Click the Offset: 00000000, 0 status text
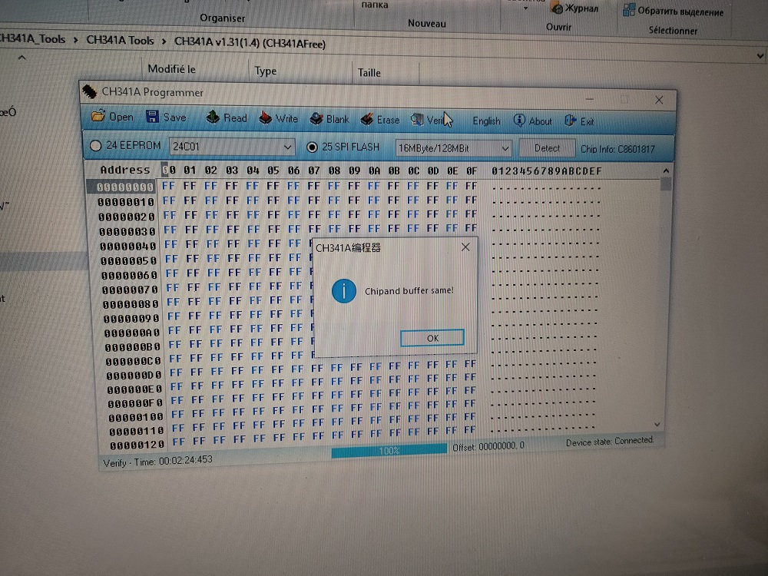This screenshot has width=768, height=576. click(x=488, y=446)
